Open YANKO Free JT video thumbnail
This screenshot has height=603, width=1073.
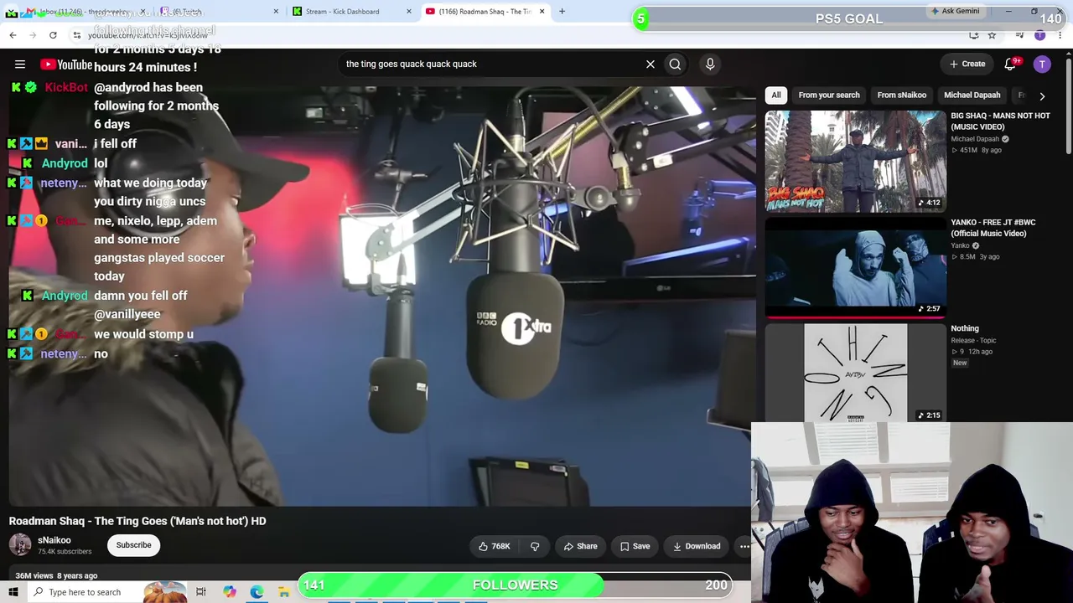coord(855,268)
